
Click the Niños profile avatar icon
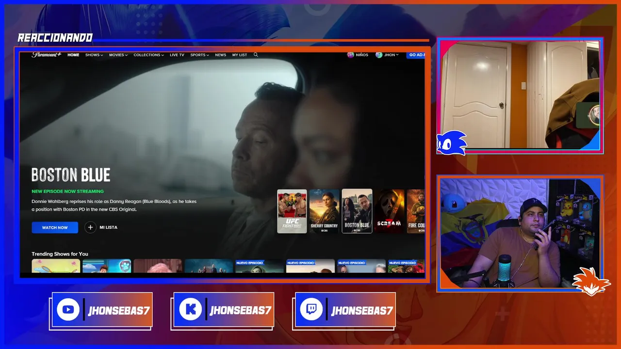click(350, 55)
